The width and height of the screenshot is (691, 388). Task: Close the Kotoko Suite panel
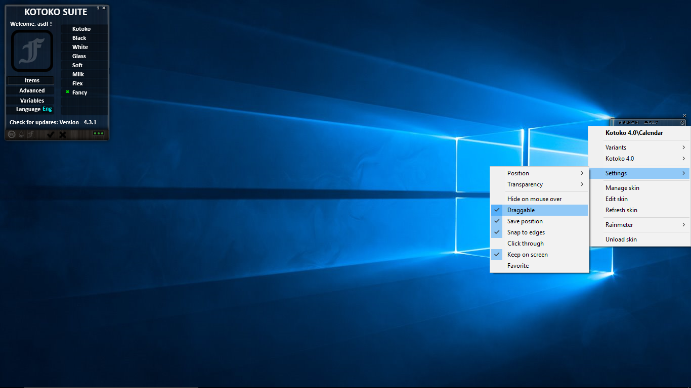coord(104,8)
